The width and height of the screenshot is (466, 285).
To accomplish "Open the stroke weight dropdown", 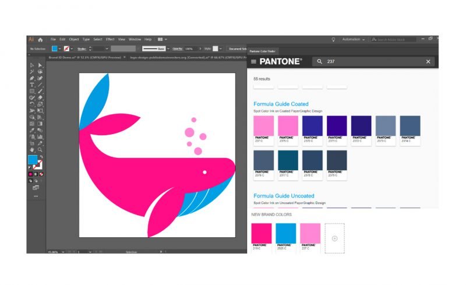I will [106, 48].
